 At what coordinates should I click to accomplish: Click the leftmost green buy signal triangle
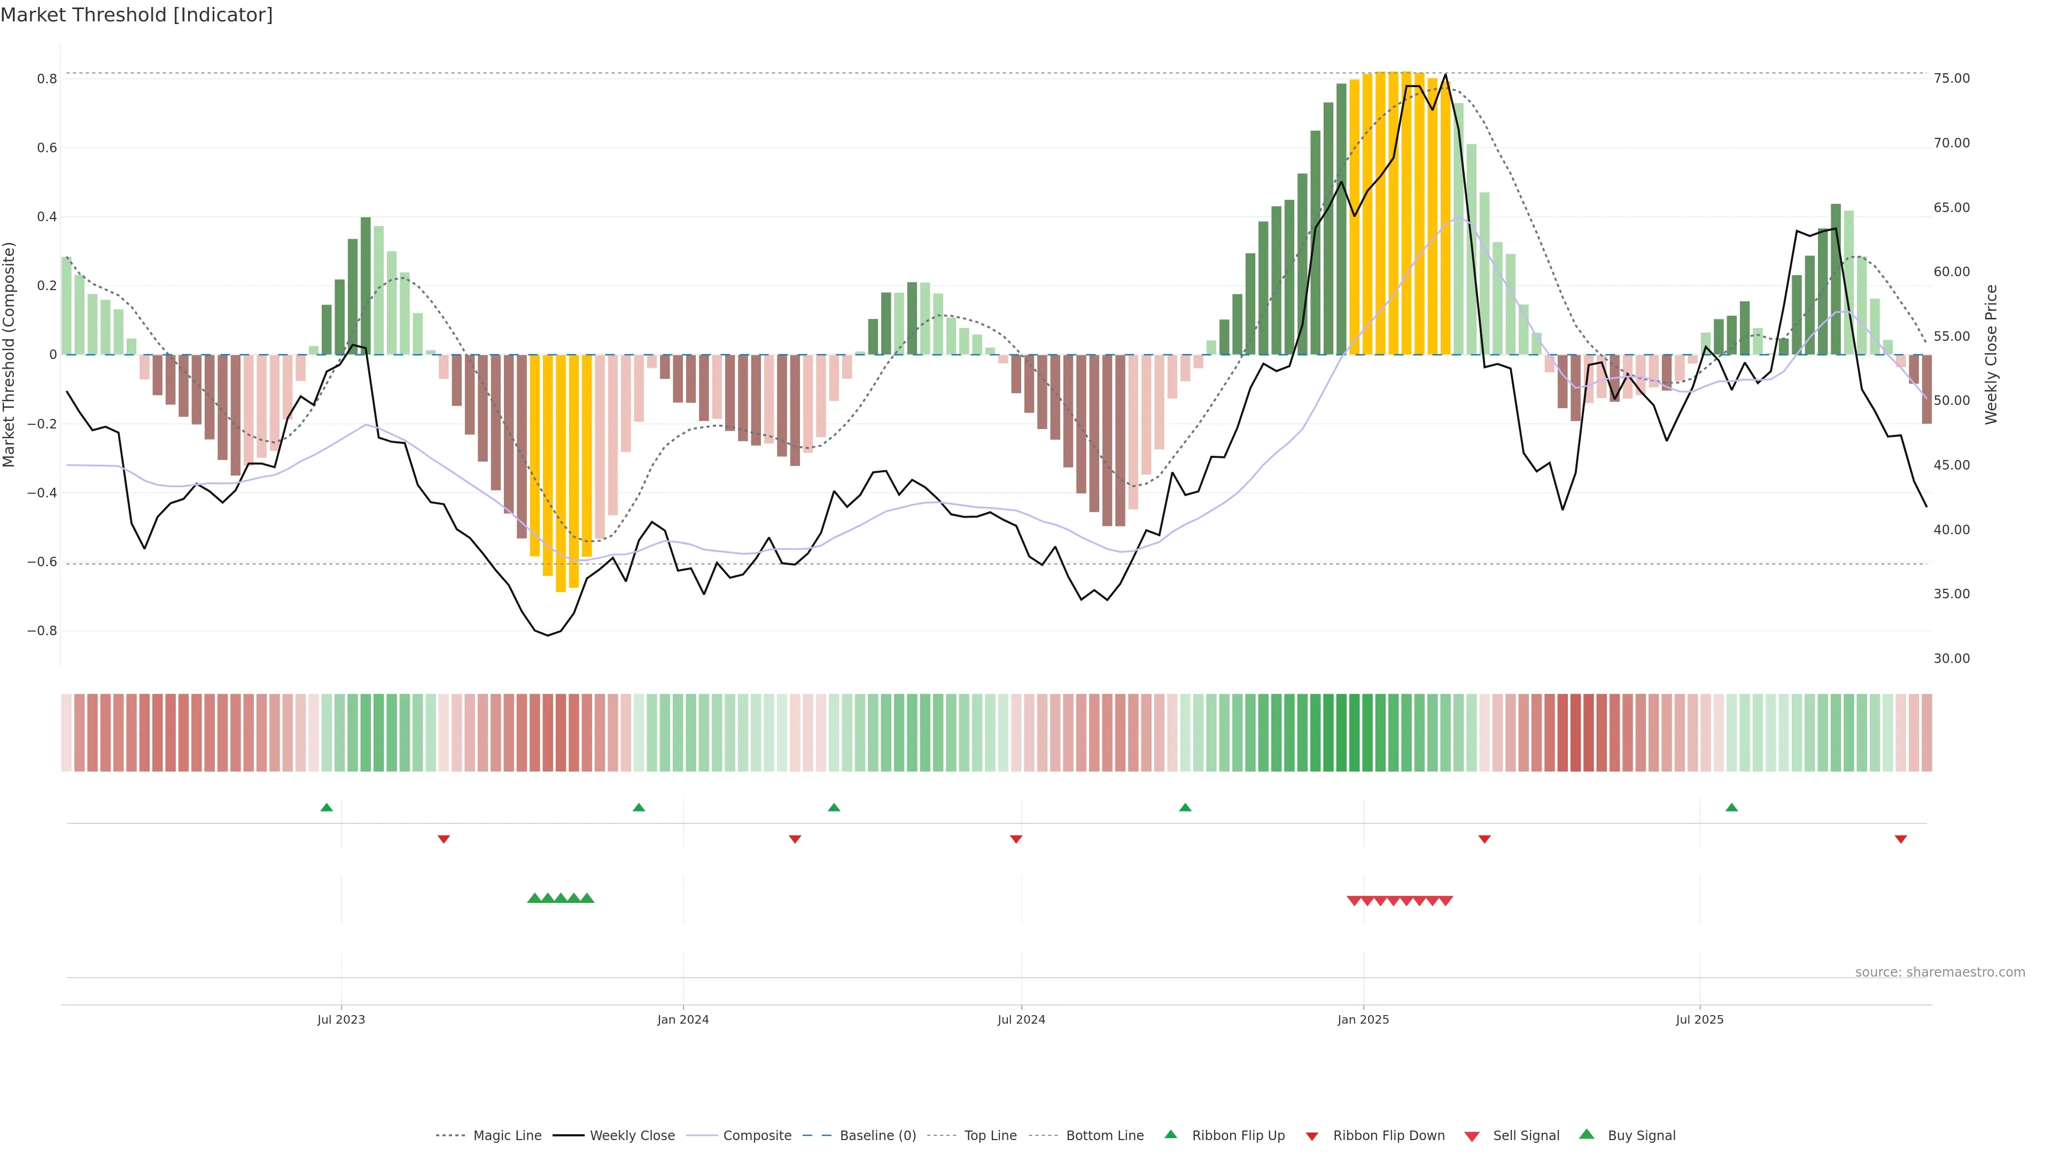(534, 898)
